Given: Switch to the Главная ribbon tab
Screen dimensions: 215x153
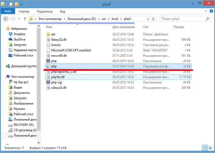Looking at the screenshot, I should pos(24,11).
